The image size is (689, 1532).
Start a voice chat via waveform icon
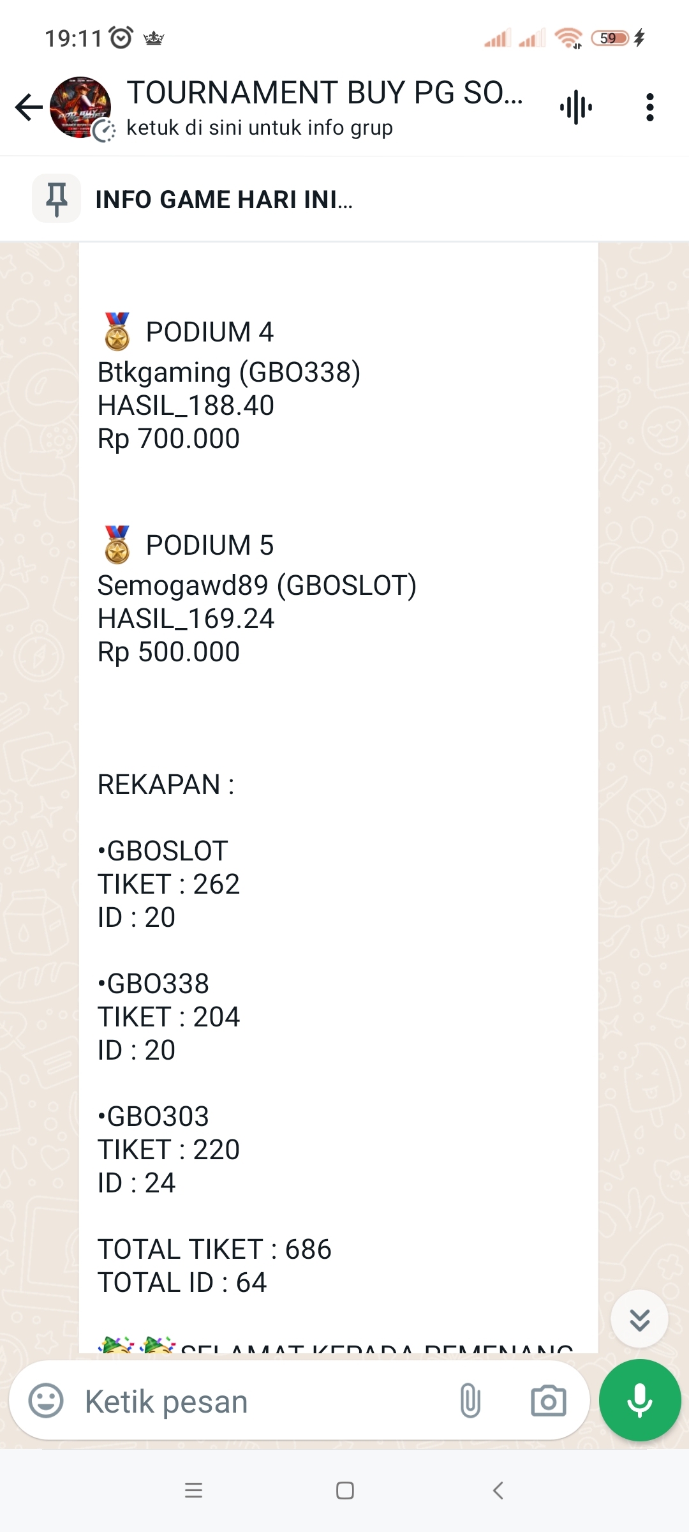tap(576, 107)
